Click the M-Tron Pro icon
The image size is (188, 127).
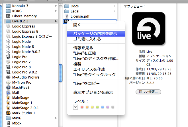[x=8, y=82]
